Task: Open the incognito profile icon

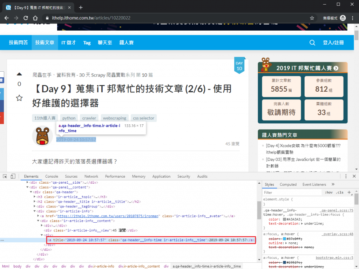Action: point(343,18)
